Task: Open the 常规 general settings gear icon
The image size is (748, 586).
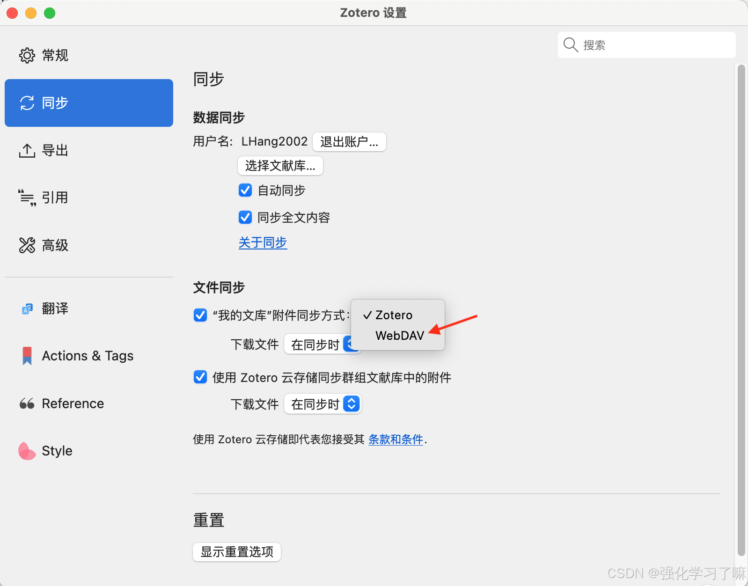Action: point(27,55)
